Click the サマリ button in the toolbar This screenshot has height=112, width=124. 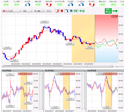tap(49, 11)
